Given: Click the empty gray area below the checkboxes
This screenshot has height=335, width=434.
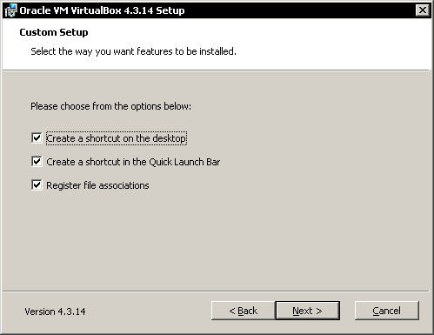Looking at the screenshot, I should tap(216, 241).
